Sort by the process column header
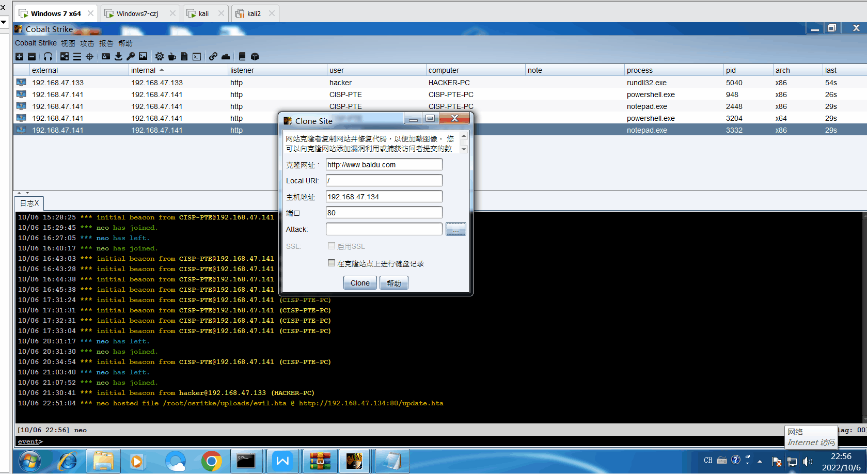The width and height of the screenshot is (867, 474). (674, 70)
